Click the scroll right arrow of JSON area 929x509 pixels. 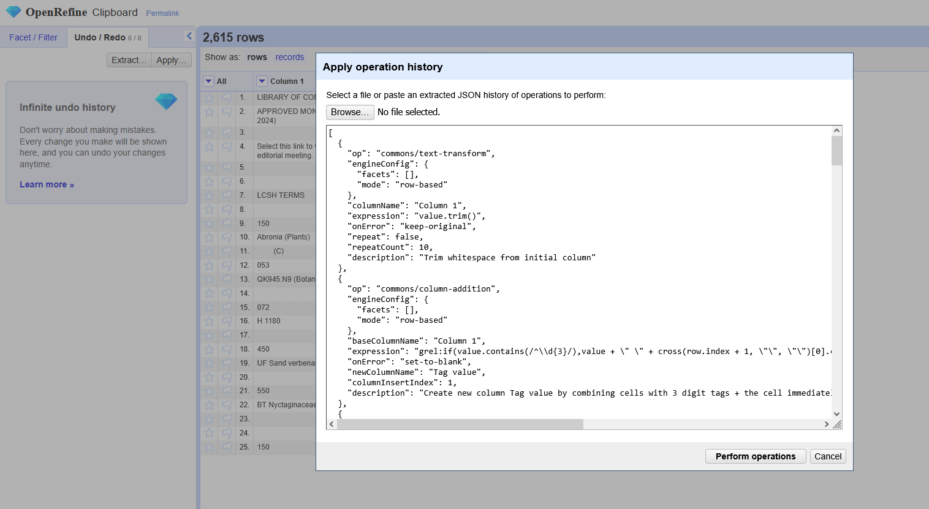[827, 424]
